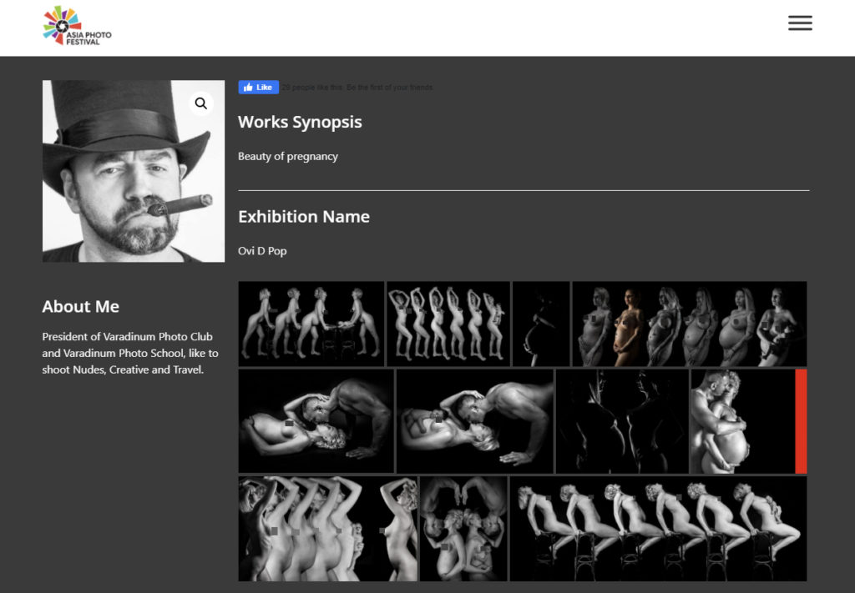855x593 pixels.
Task: Click the magnifier zoom icon on portrait
Action: pos(200,103)
